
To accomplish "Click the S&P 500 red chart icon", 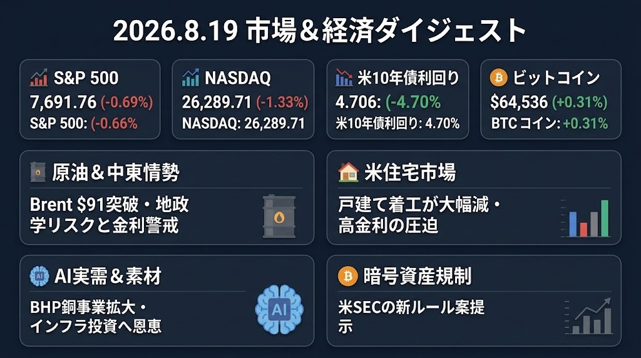I will click(x=39, y=78).
